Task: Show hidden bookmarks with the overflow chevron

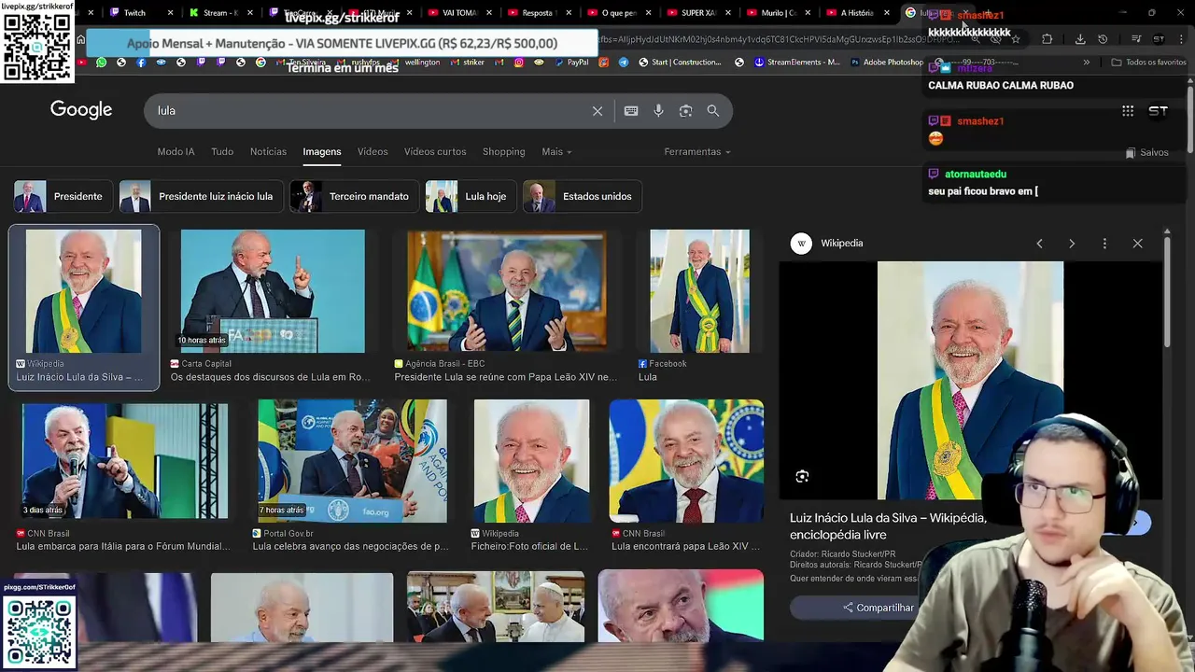Action: tap(1087, 63)
